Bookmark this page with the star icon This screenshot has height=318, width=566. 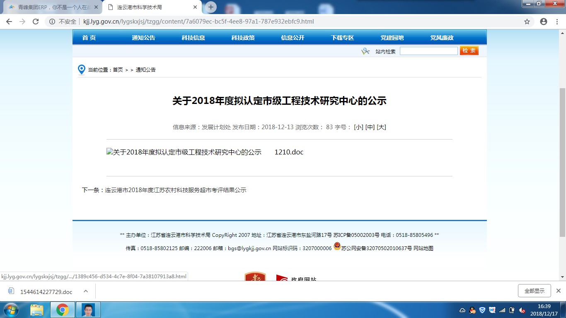tap(527, 22)
